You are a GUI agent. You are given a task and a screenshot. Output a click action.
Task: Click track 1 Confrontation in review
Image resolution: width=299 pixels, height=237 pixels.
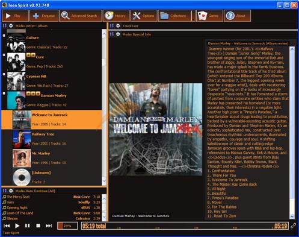221,171
